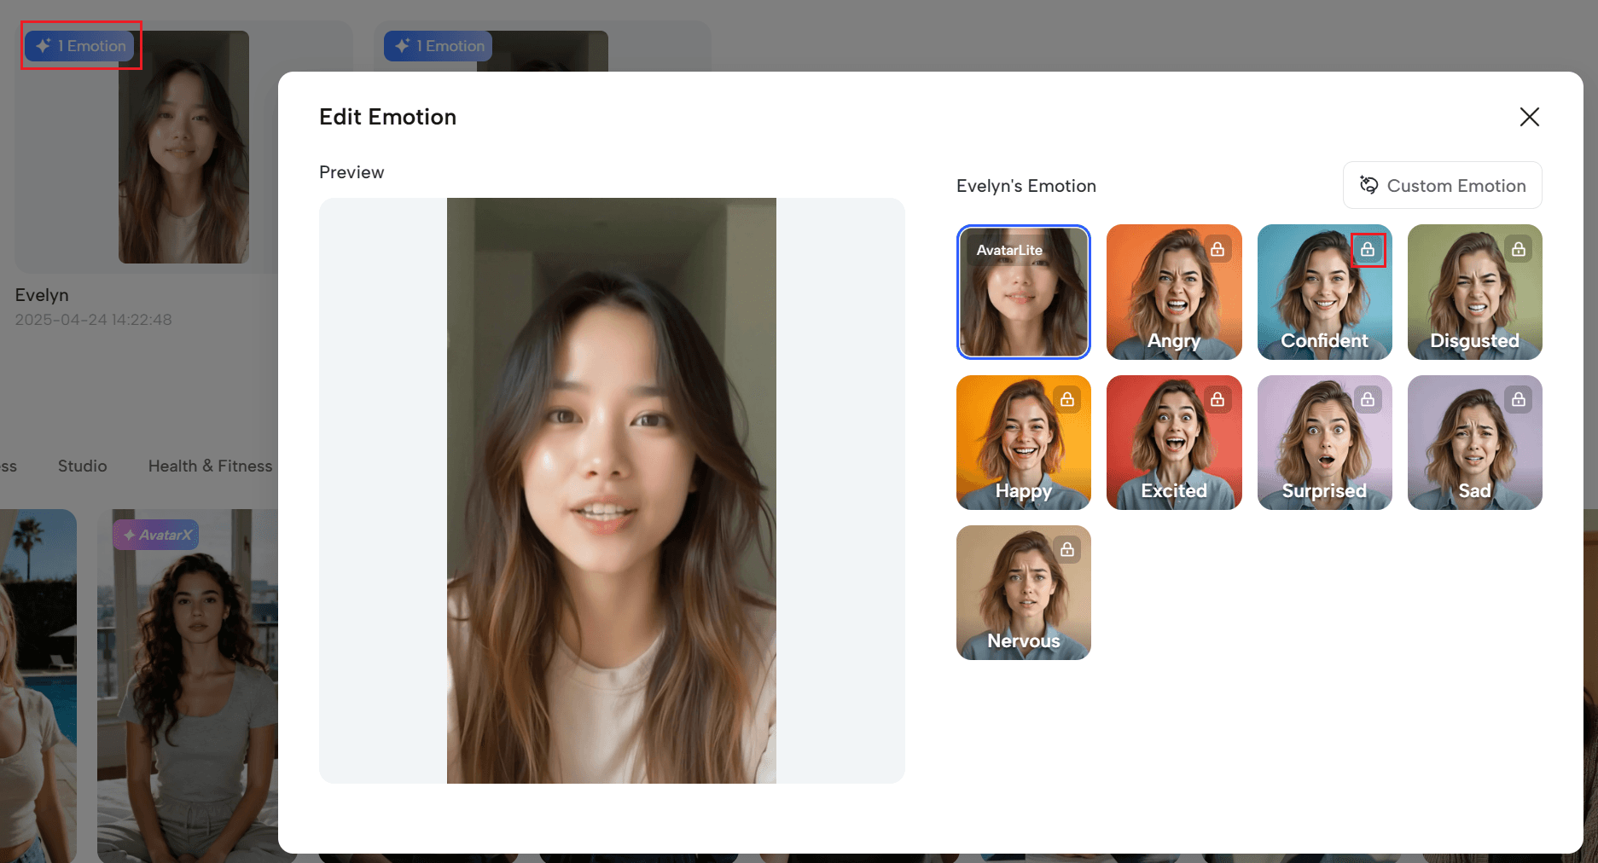Switch to the Health & Fitness tab

(210, 466)
